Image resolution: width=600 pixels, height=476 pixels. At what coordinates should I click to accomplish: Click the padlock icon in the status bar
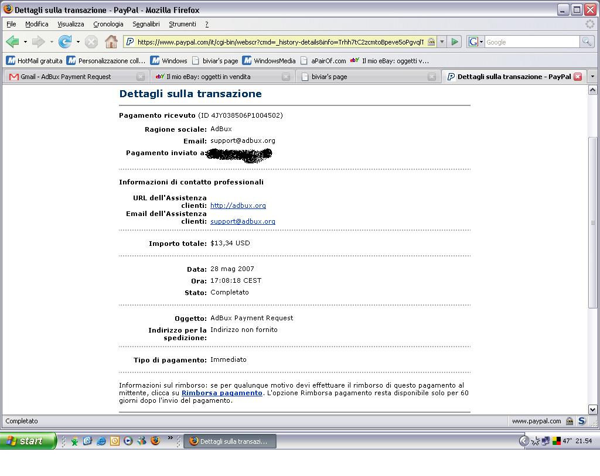pos(570,421)
